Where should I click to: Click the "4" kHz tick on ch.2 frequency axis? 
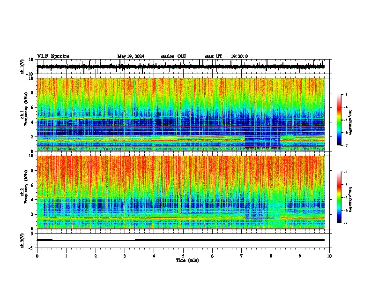click(x=32, y=200)
